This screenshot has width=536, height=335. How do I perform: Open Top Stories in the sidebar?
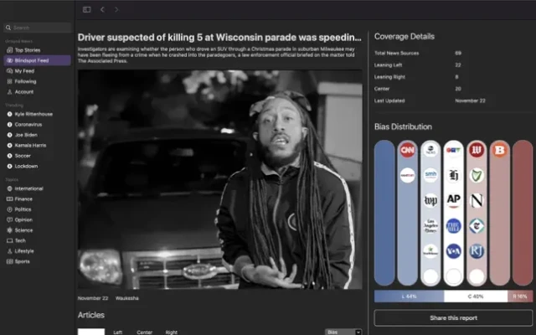[x=27, y=50]
